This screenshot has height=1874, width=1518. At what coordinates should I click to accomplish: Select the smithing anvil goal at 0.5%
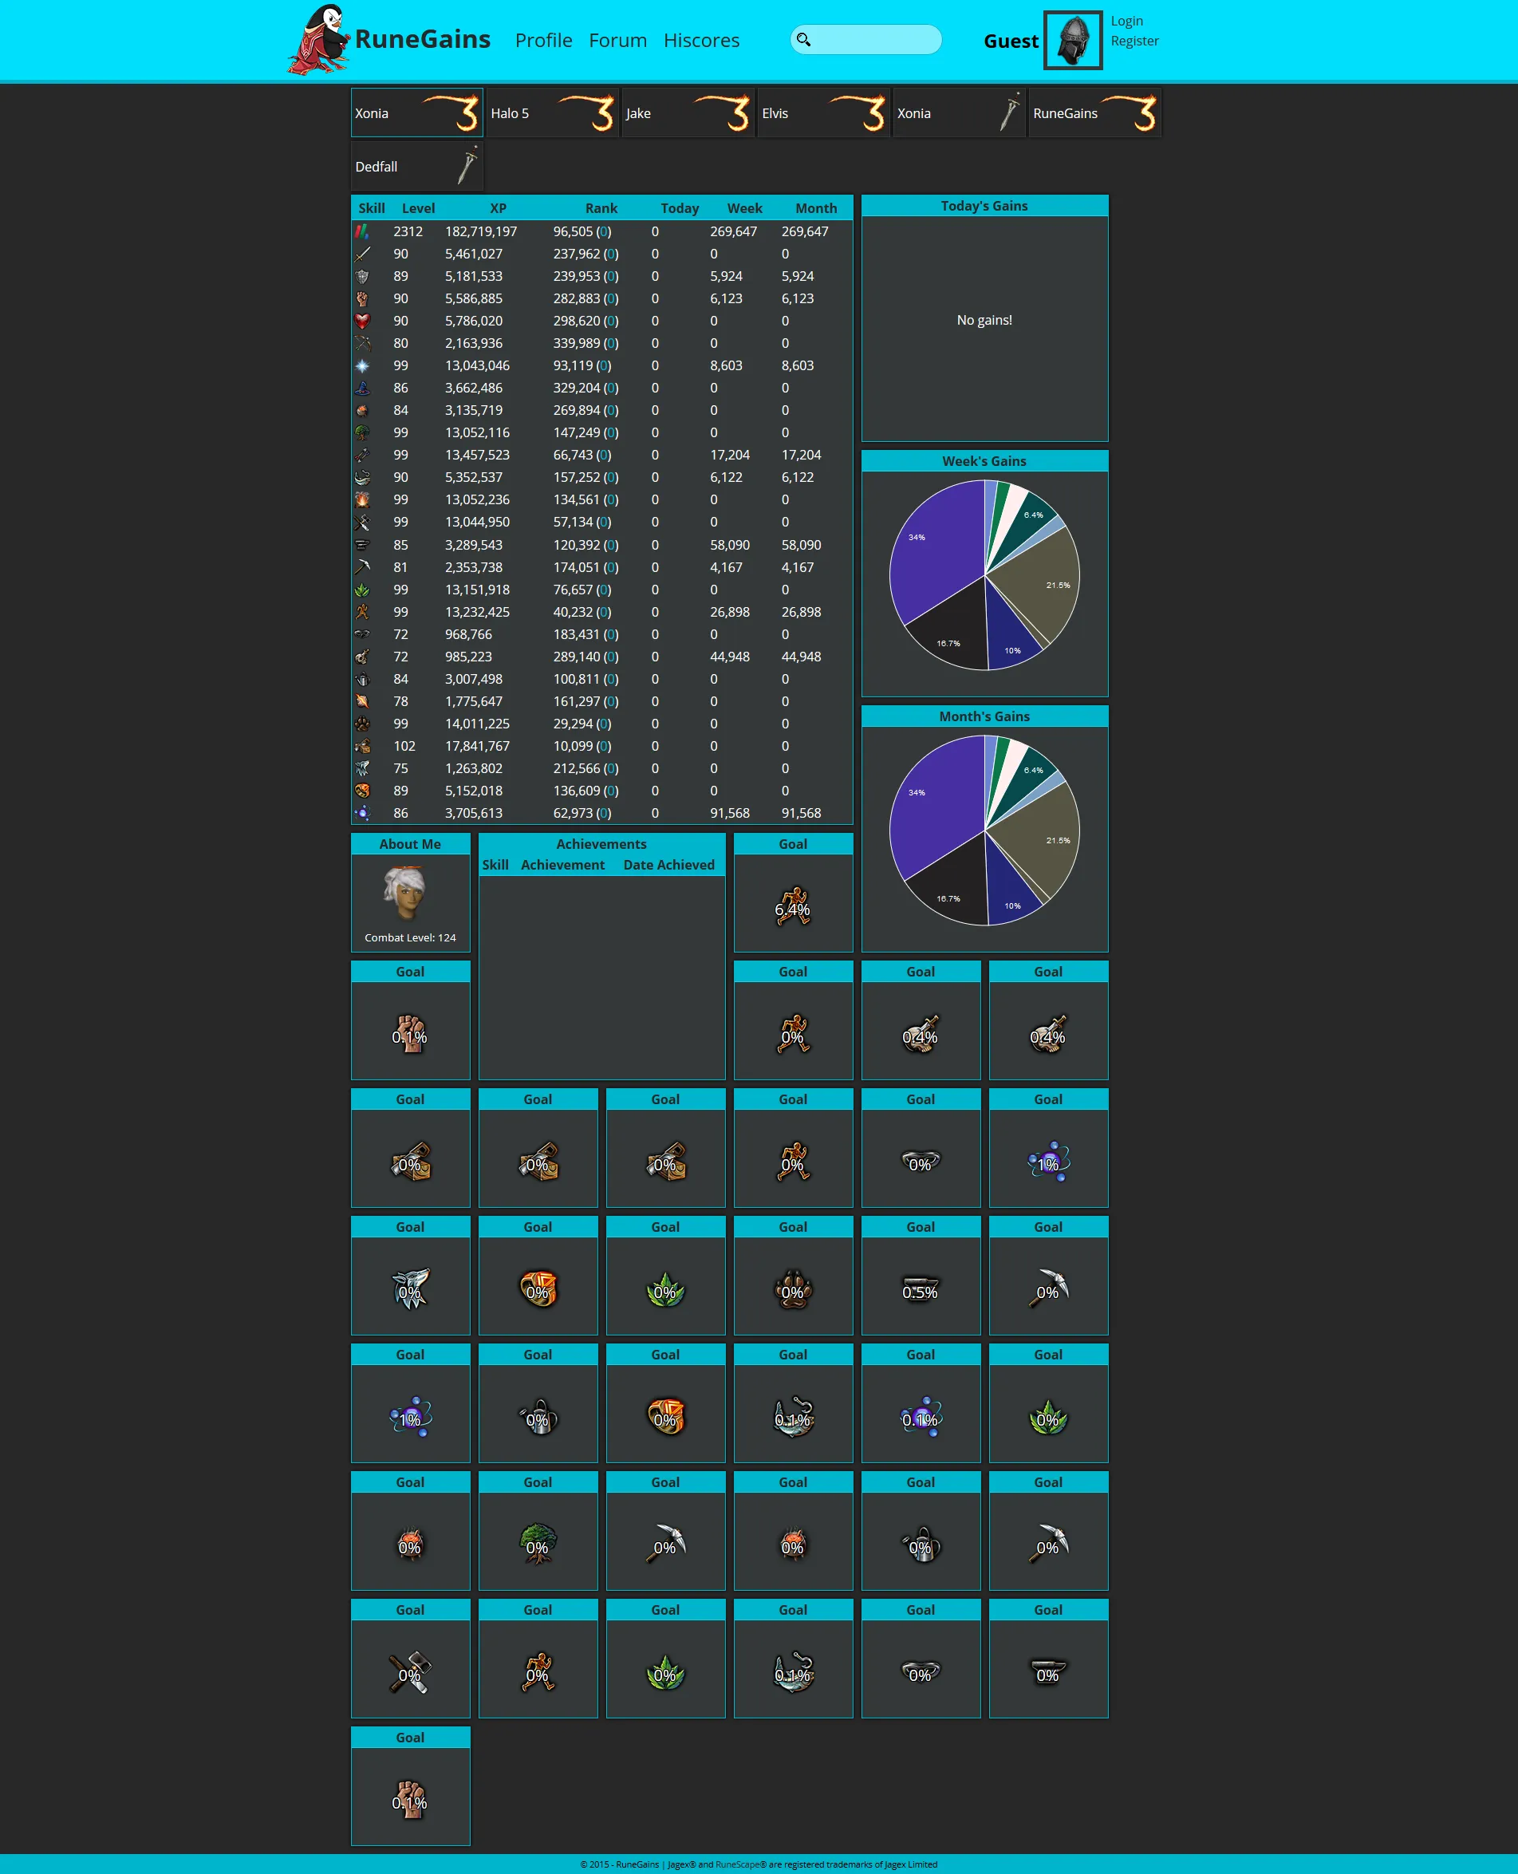[x=920, y=1290]
